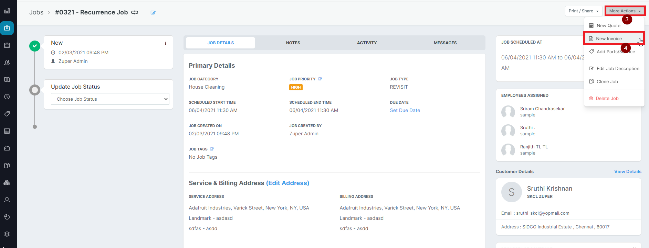Choose Clone Job from the menu
Image resolution: width=649 pixels, height=248 pixels.
click(607, 82)
